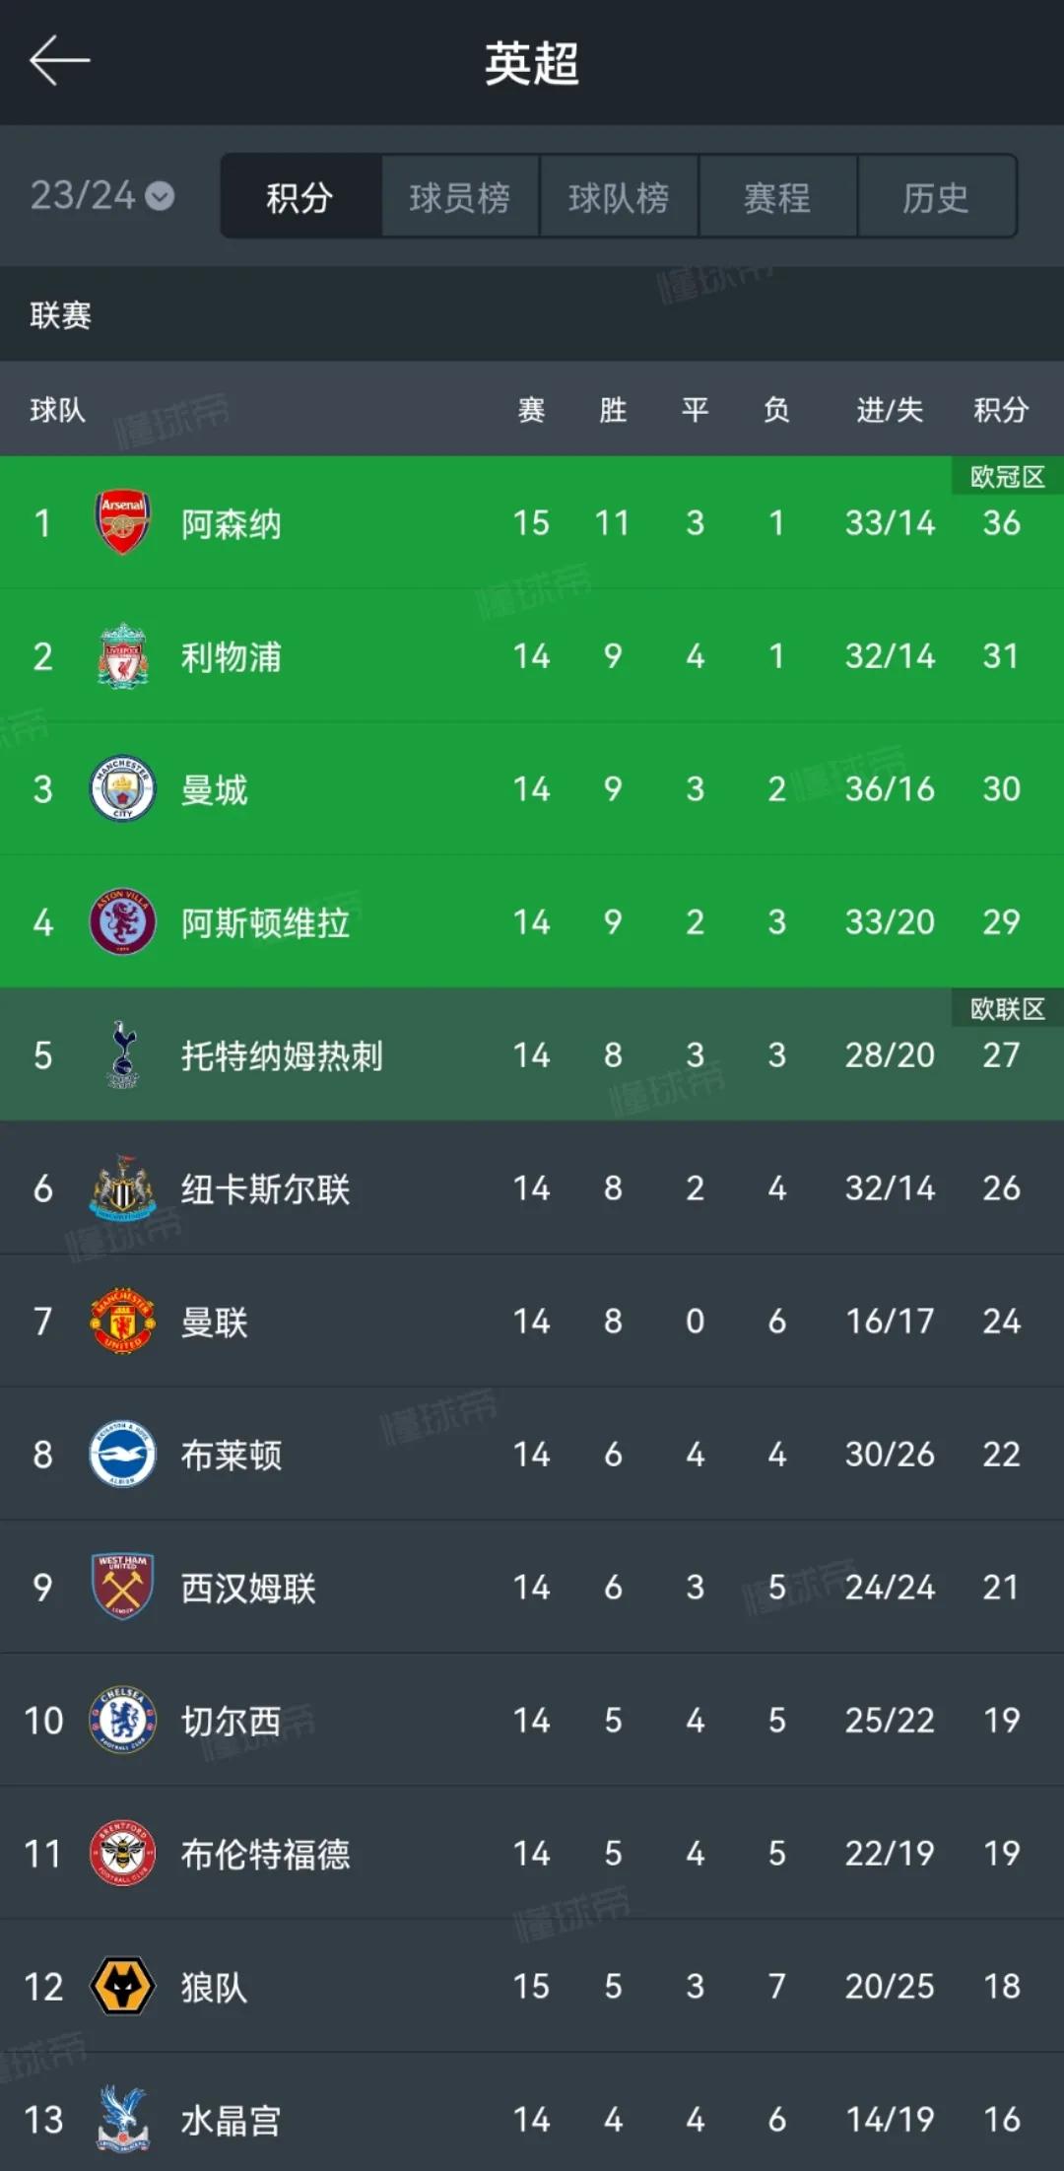The height and width of the screenshot is (2171, 1064).
Task: Open the 布伦特福德 team row
Action: 532,1853
